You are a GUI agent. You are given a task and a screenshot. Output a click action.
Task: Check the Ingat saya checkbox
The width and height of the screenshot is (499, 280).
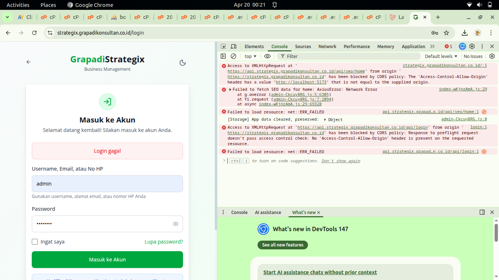[35, 242]
